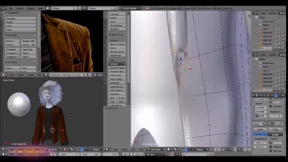Click the screen layout browse icon
Screen dimensions: 288x162
pyautogui.click(x=48, y=8)
